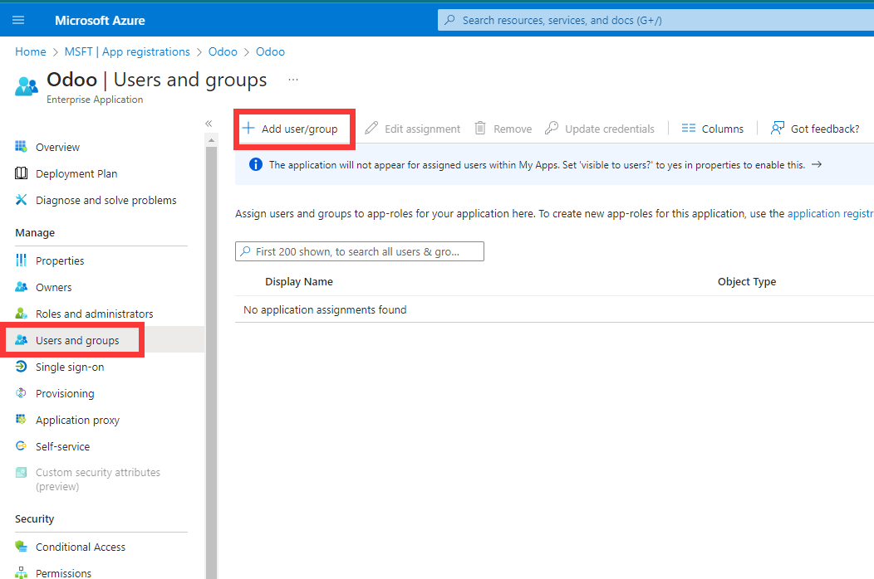This screenshot has height=579, width=874.
Task: Click the info banner about My Apps visibility
Action: click(x=555, y=164)
